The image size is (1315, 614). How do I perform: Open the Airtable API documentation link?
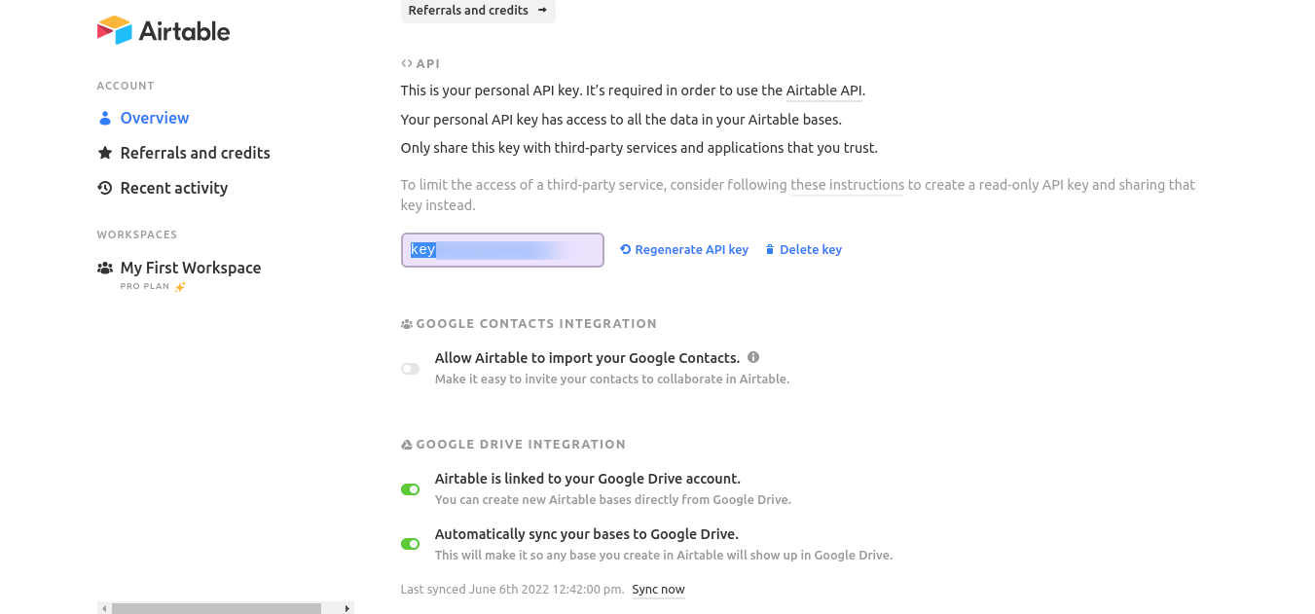pos(823,90)
